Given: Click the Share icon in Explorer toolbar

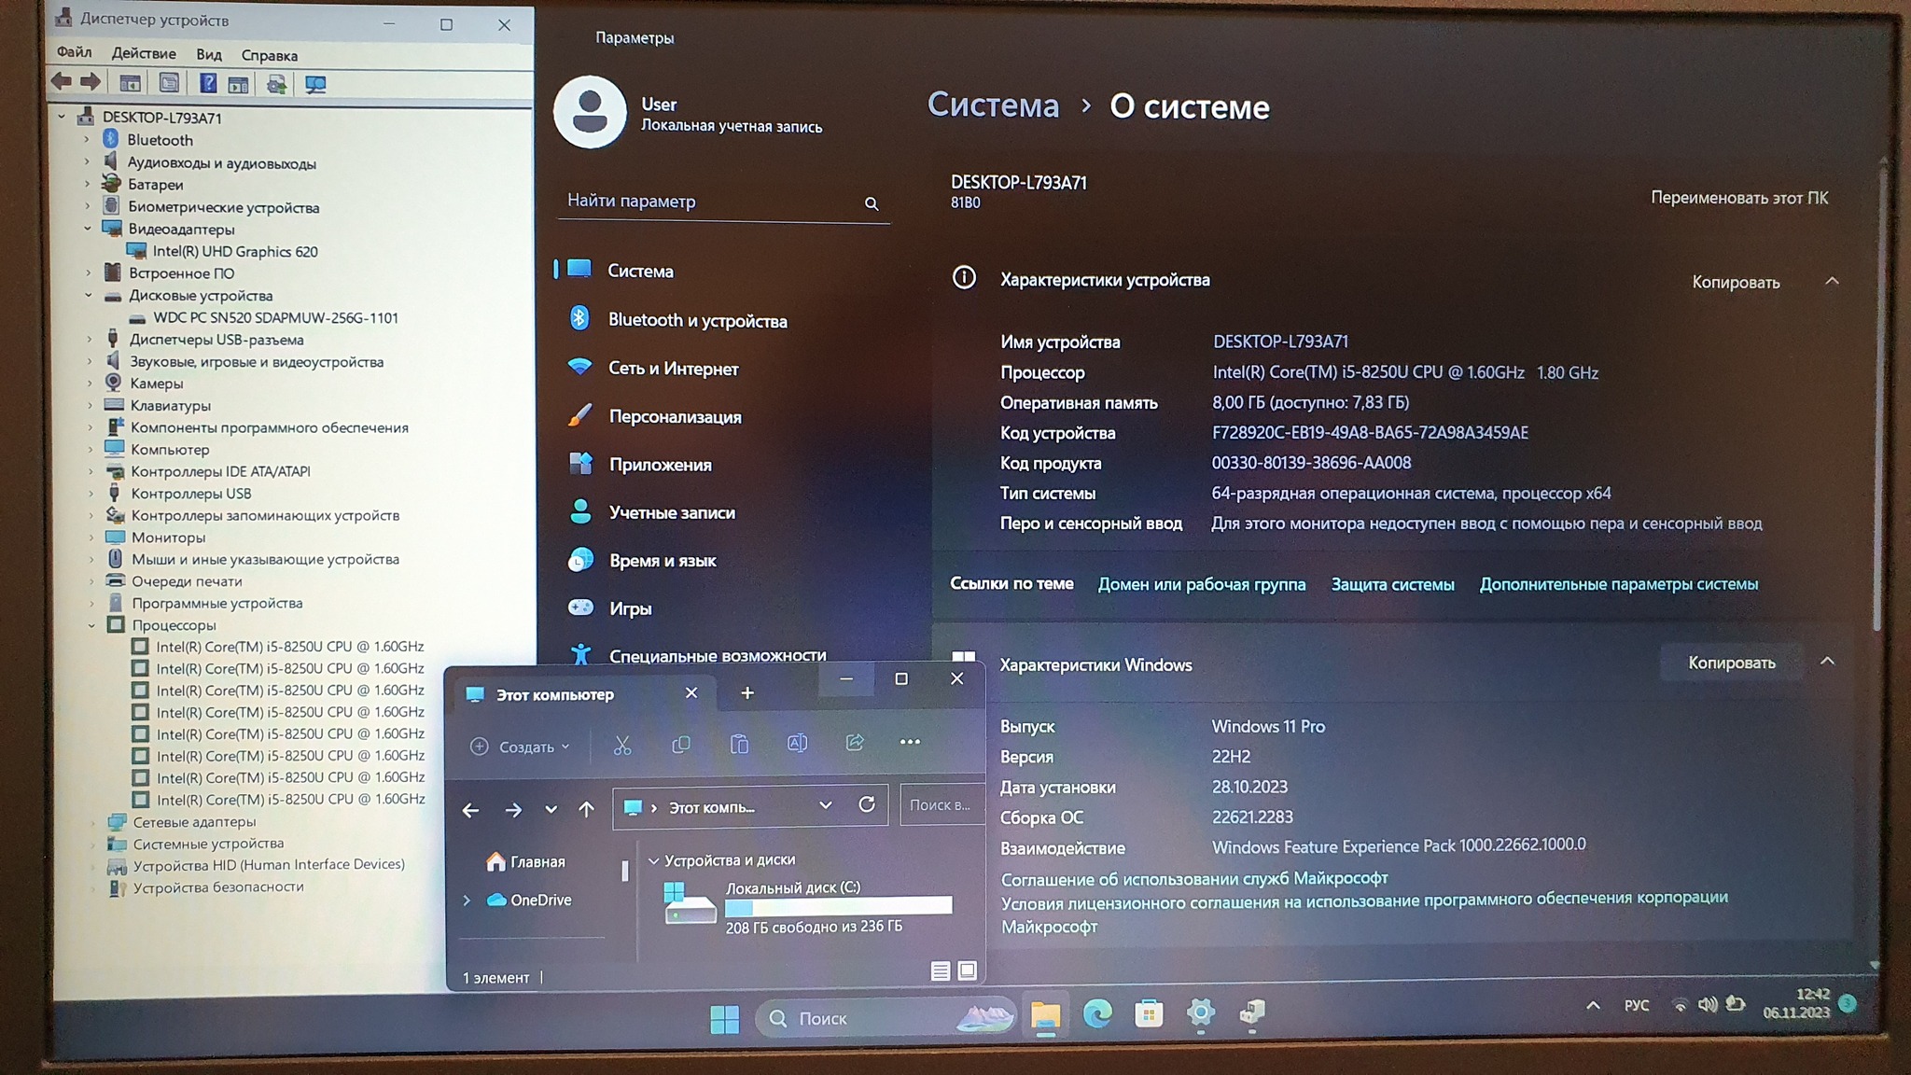Looking at the screenshot, I should point(855,743).
